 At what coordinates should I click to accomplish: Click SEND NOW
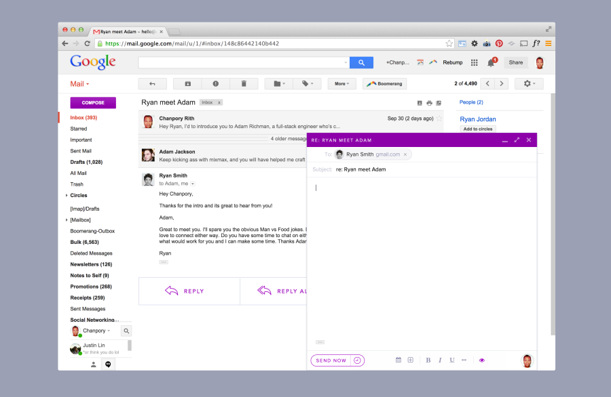coord(331,360)
